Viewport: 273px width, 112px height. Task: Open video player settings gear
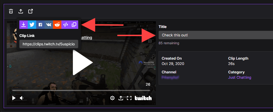(112, 98)
